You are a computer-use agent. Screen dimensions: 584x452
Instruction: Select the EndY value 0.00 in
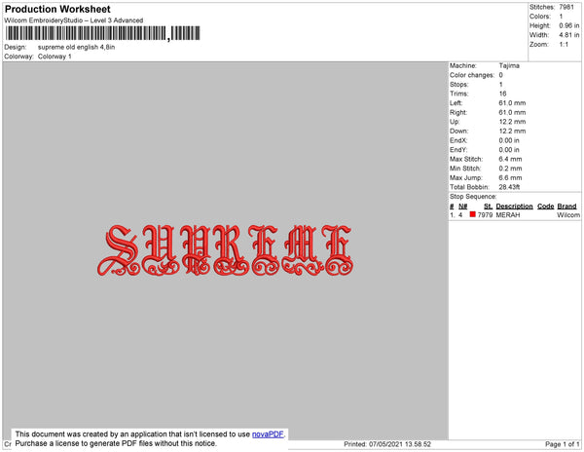[x=509, y=150]
